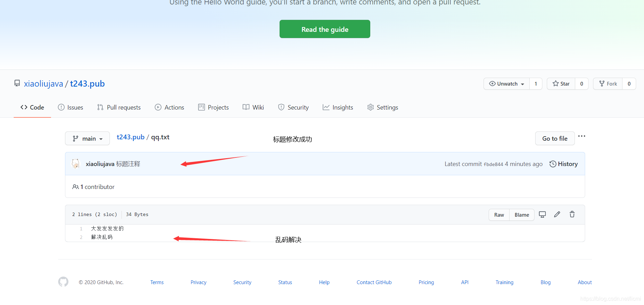This screenshot has height=305, width=644.
Task: Open the Wiki tab
Action: [253, 107]
